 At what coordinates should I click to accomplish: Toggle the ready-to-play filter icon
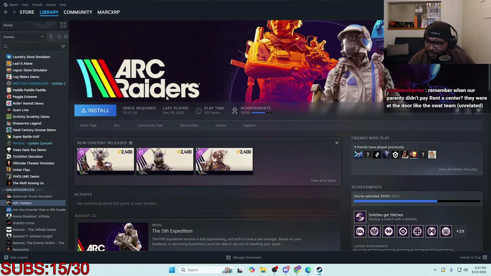tap(66, 37)
